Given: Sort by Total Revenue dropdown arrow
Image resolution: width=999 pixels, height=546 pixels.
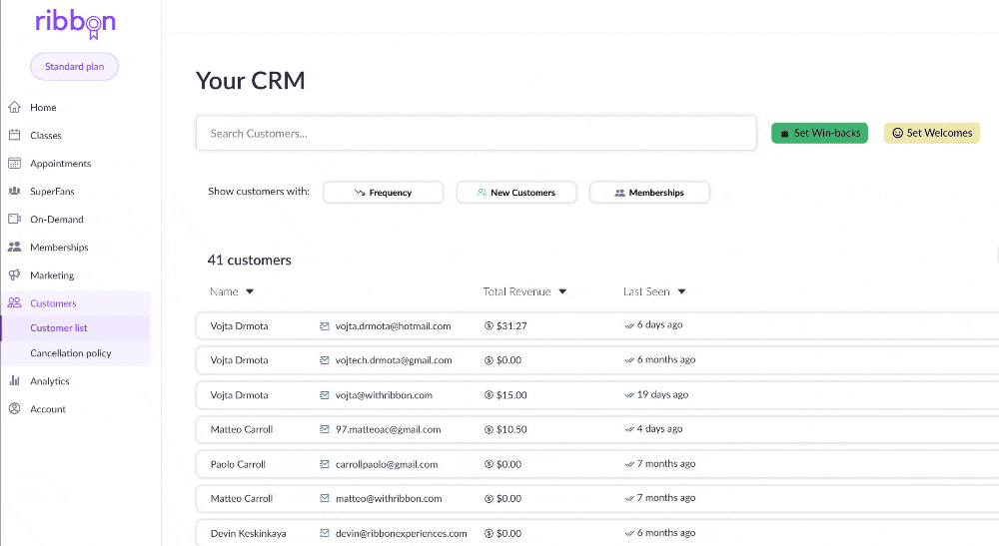Looking at the screenshot, I should click(562, 292).
